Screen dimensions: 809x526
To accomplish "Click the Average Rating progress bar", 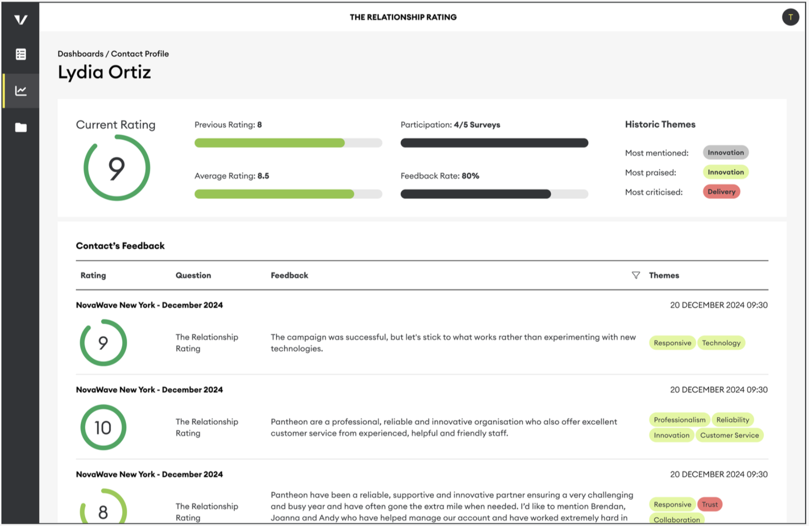I will point(288,194).
